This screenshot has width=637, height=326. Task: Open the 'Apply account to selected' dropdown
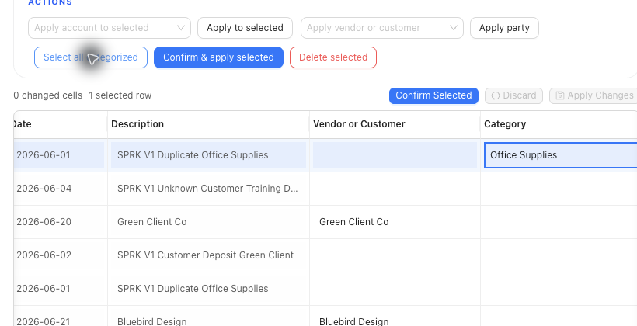(110, 28)
